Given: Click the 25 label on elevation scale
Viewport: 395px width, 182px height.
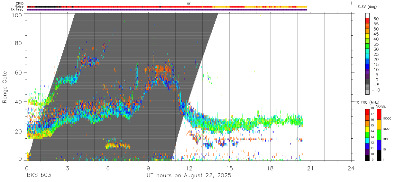Looking at the screenshot, I should point(376,54).
